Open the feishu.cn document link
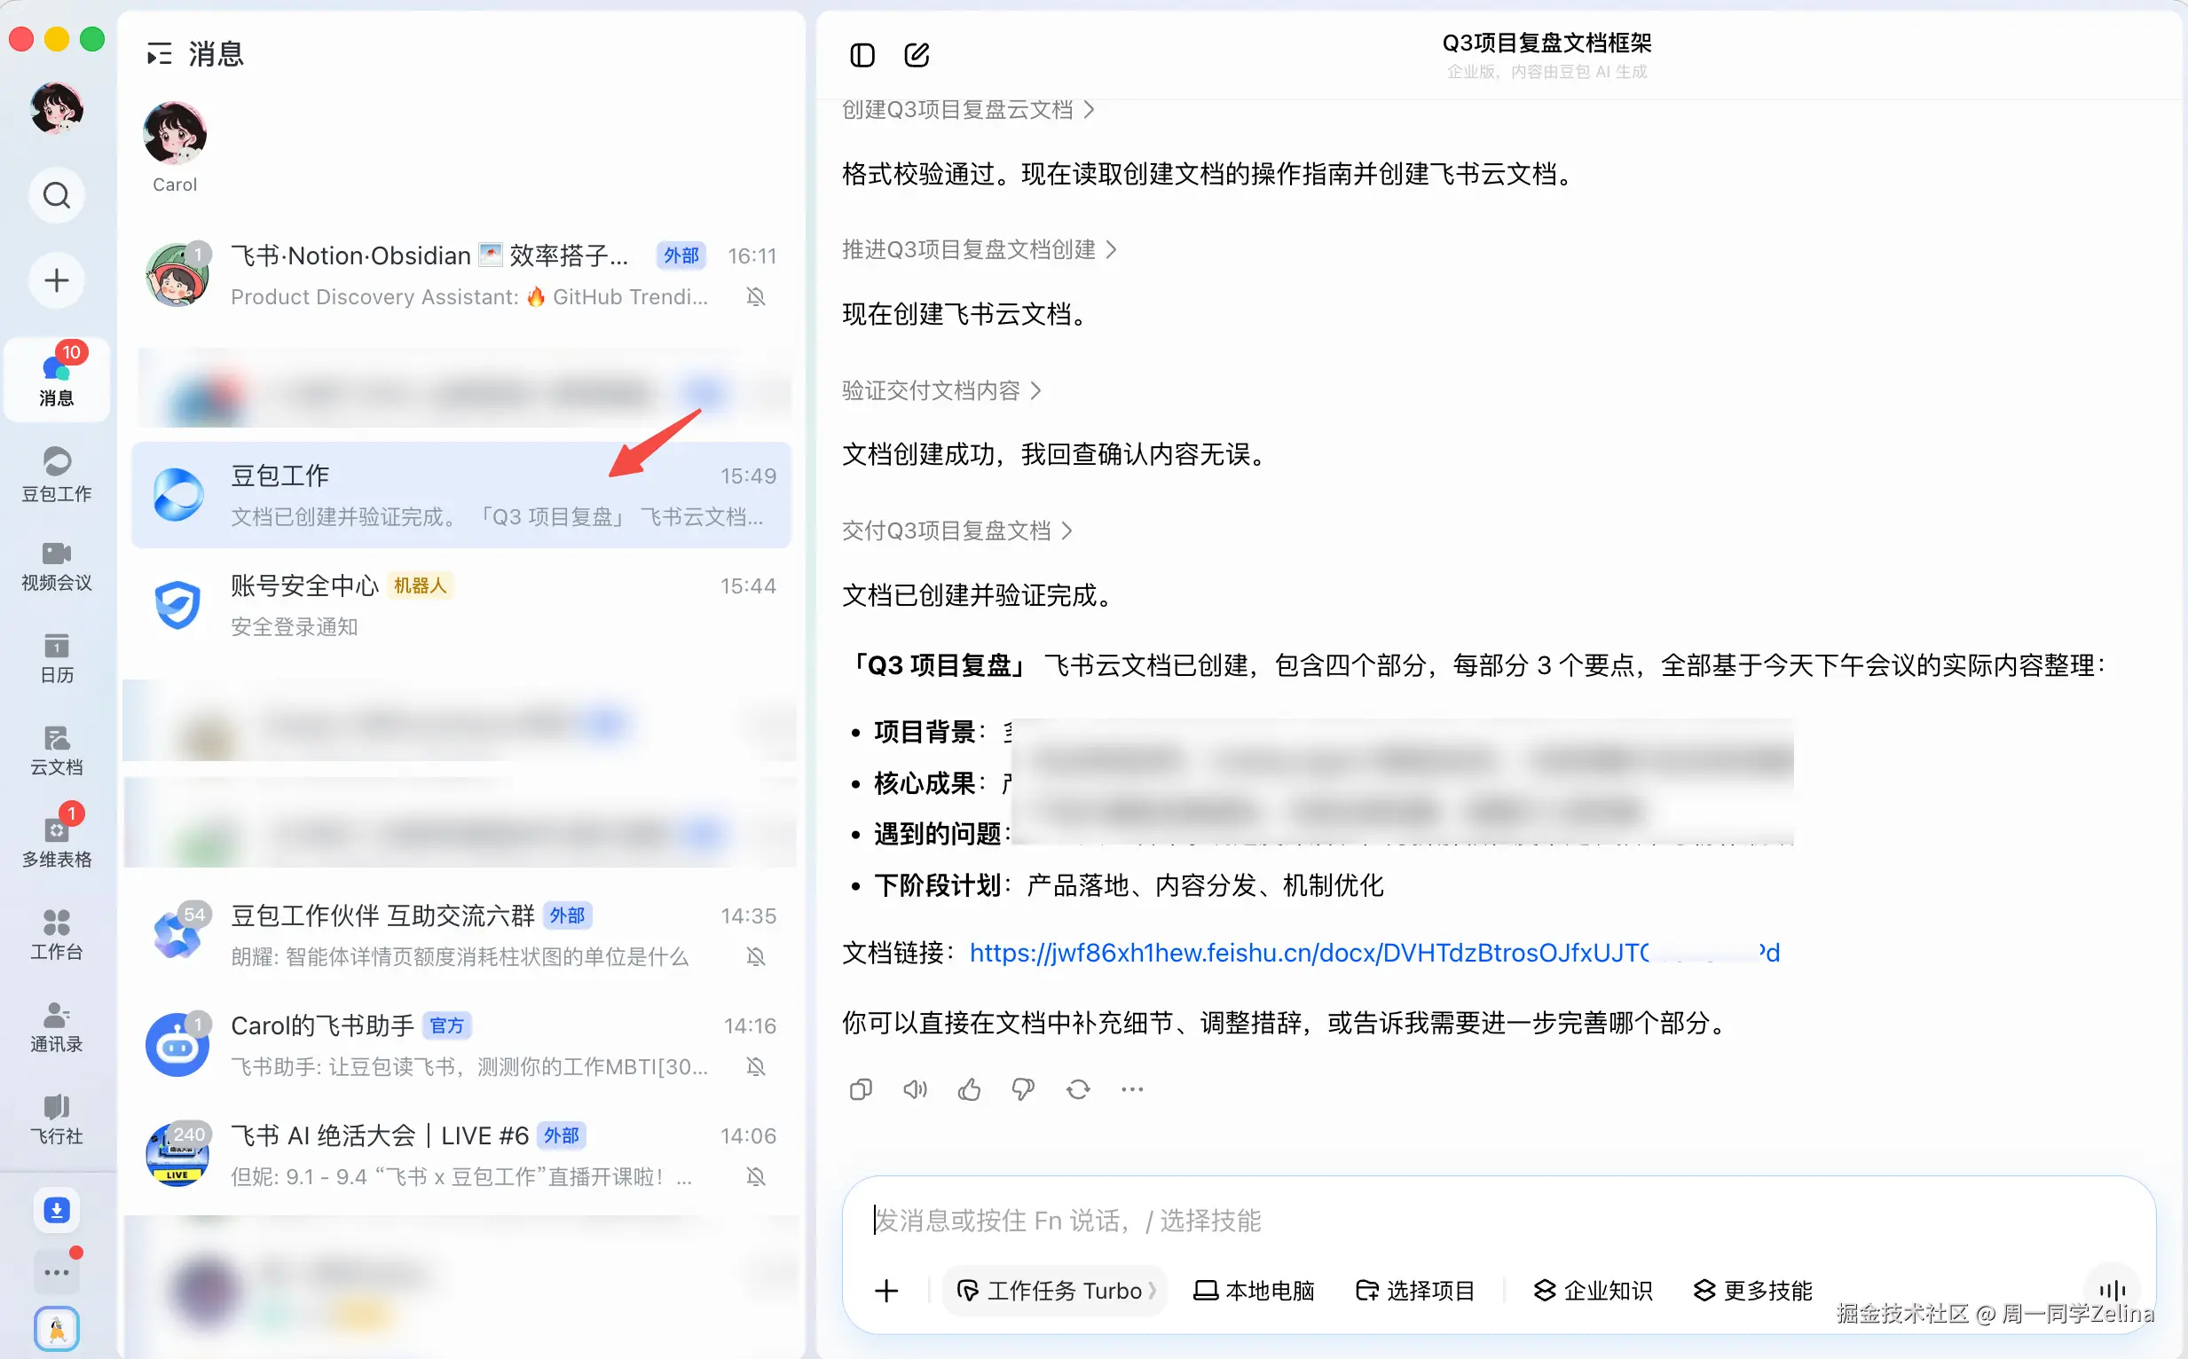Image resolution: width=2188 pixels, height=1359 pixels. 1373,952
